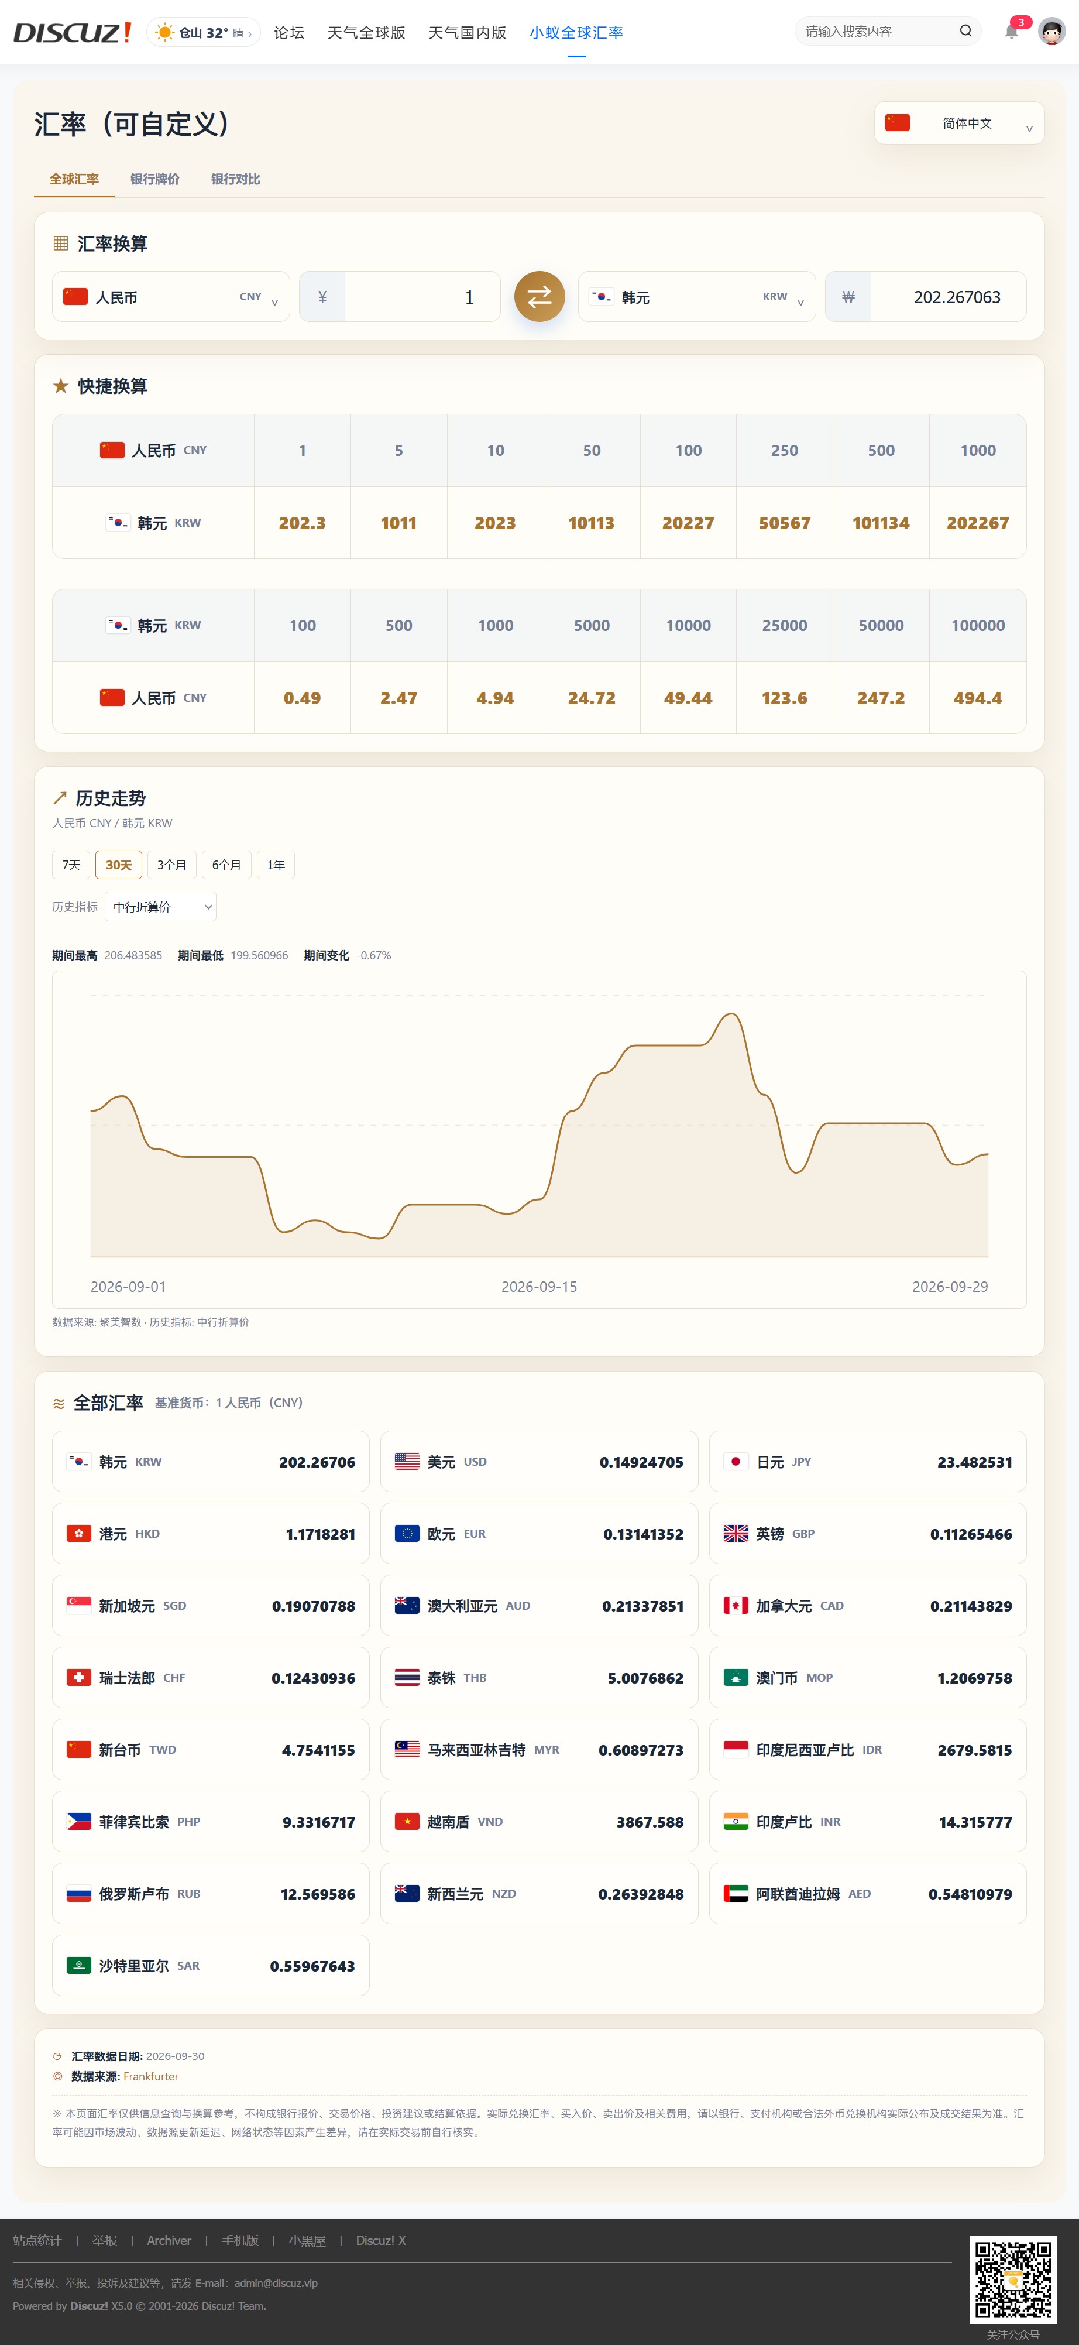Click the CNY amount input field
The image size is (1079, 2345).
tap(422, 297)
